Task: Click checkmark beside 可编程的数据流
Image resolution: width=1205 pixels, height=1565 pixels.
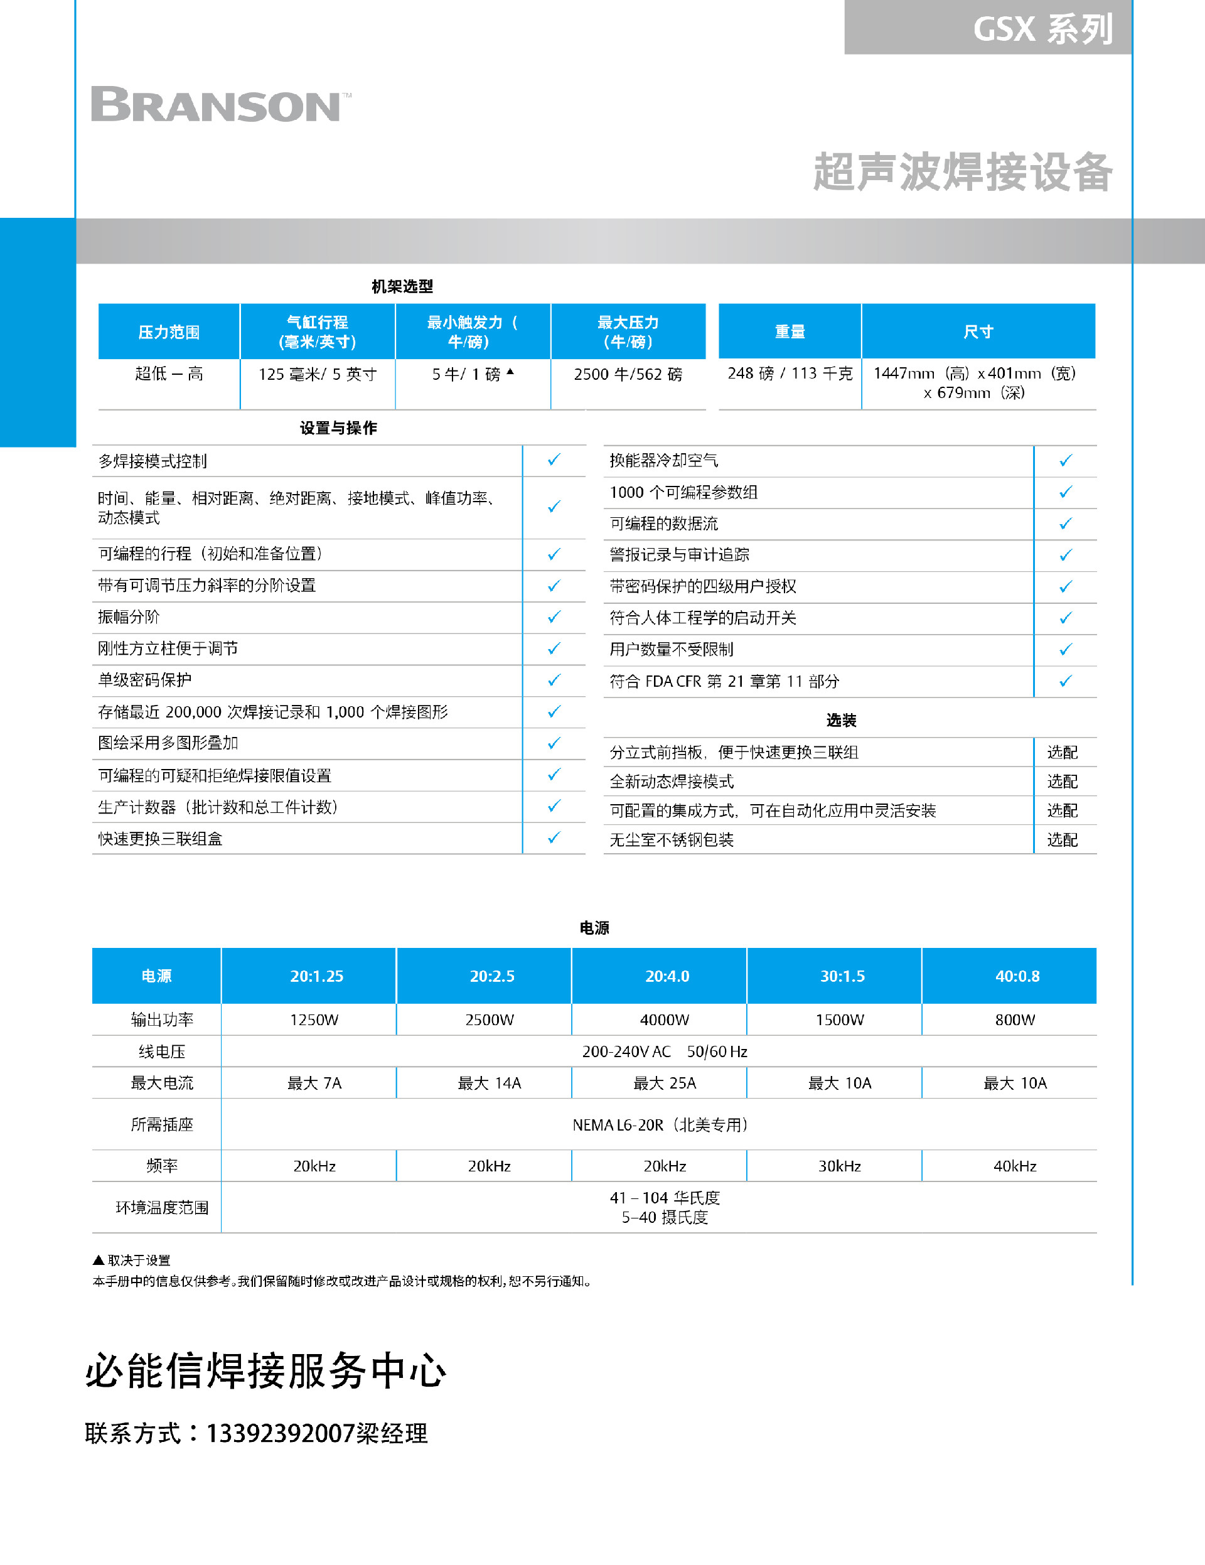Action: [1065, 523]
